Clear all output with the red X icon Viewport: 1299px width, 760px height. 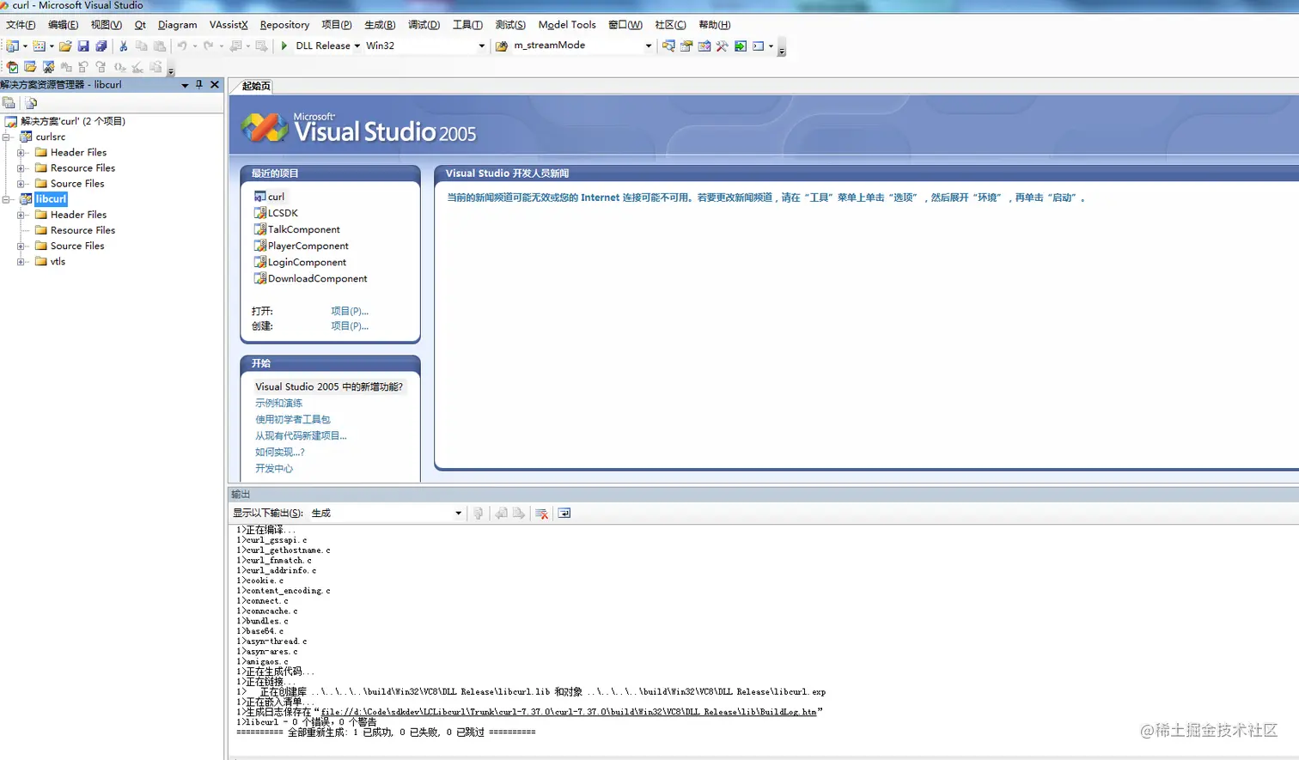pos(542,513)
